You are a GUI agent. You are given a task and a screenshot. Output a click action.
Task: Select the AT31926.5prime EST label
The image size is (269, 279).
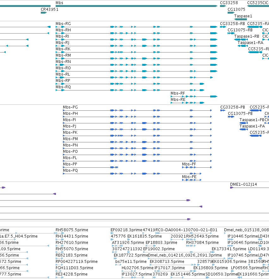click(x=128, y=243)
